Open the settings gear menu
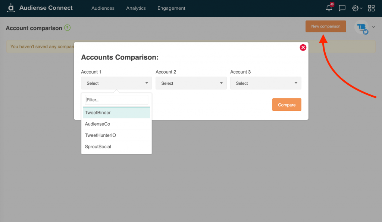The width and height of the screenshot is (382, 222). point(357,8)
